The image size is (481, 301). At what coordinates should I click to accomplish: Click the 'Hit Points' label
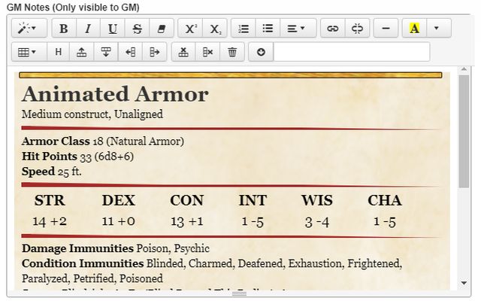[49, 157]
